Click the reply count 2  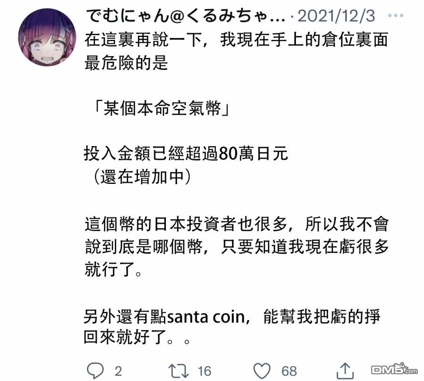point(118,371)
